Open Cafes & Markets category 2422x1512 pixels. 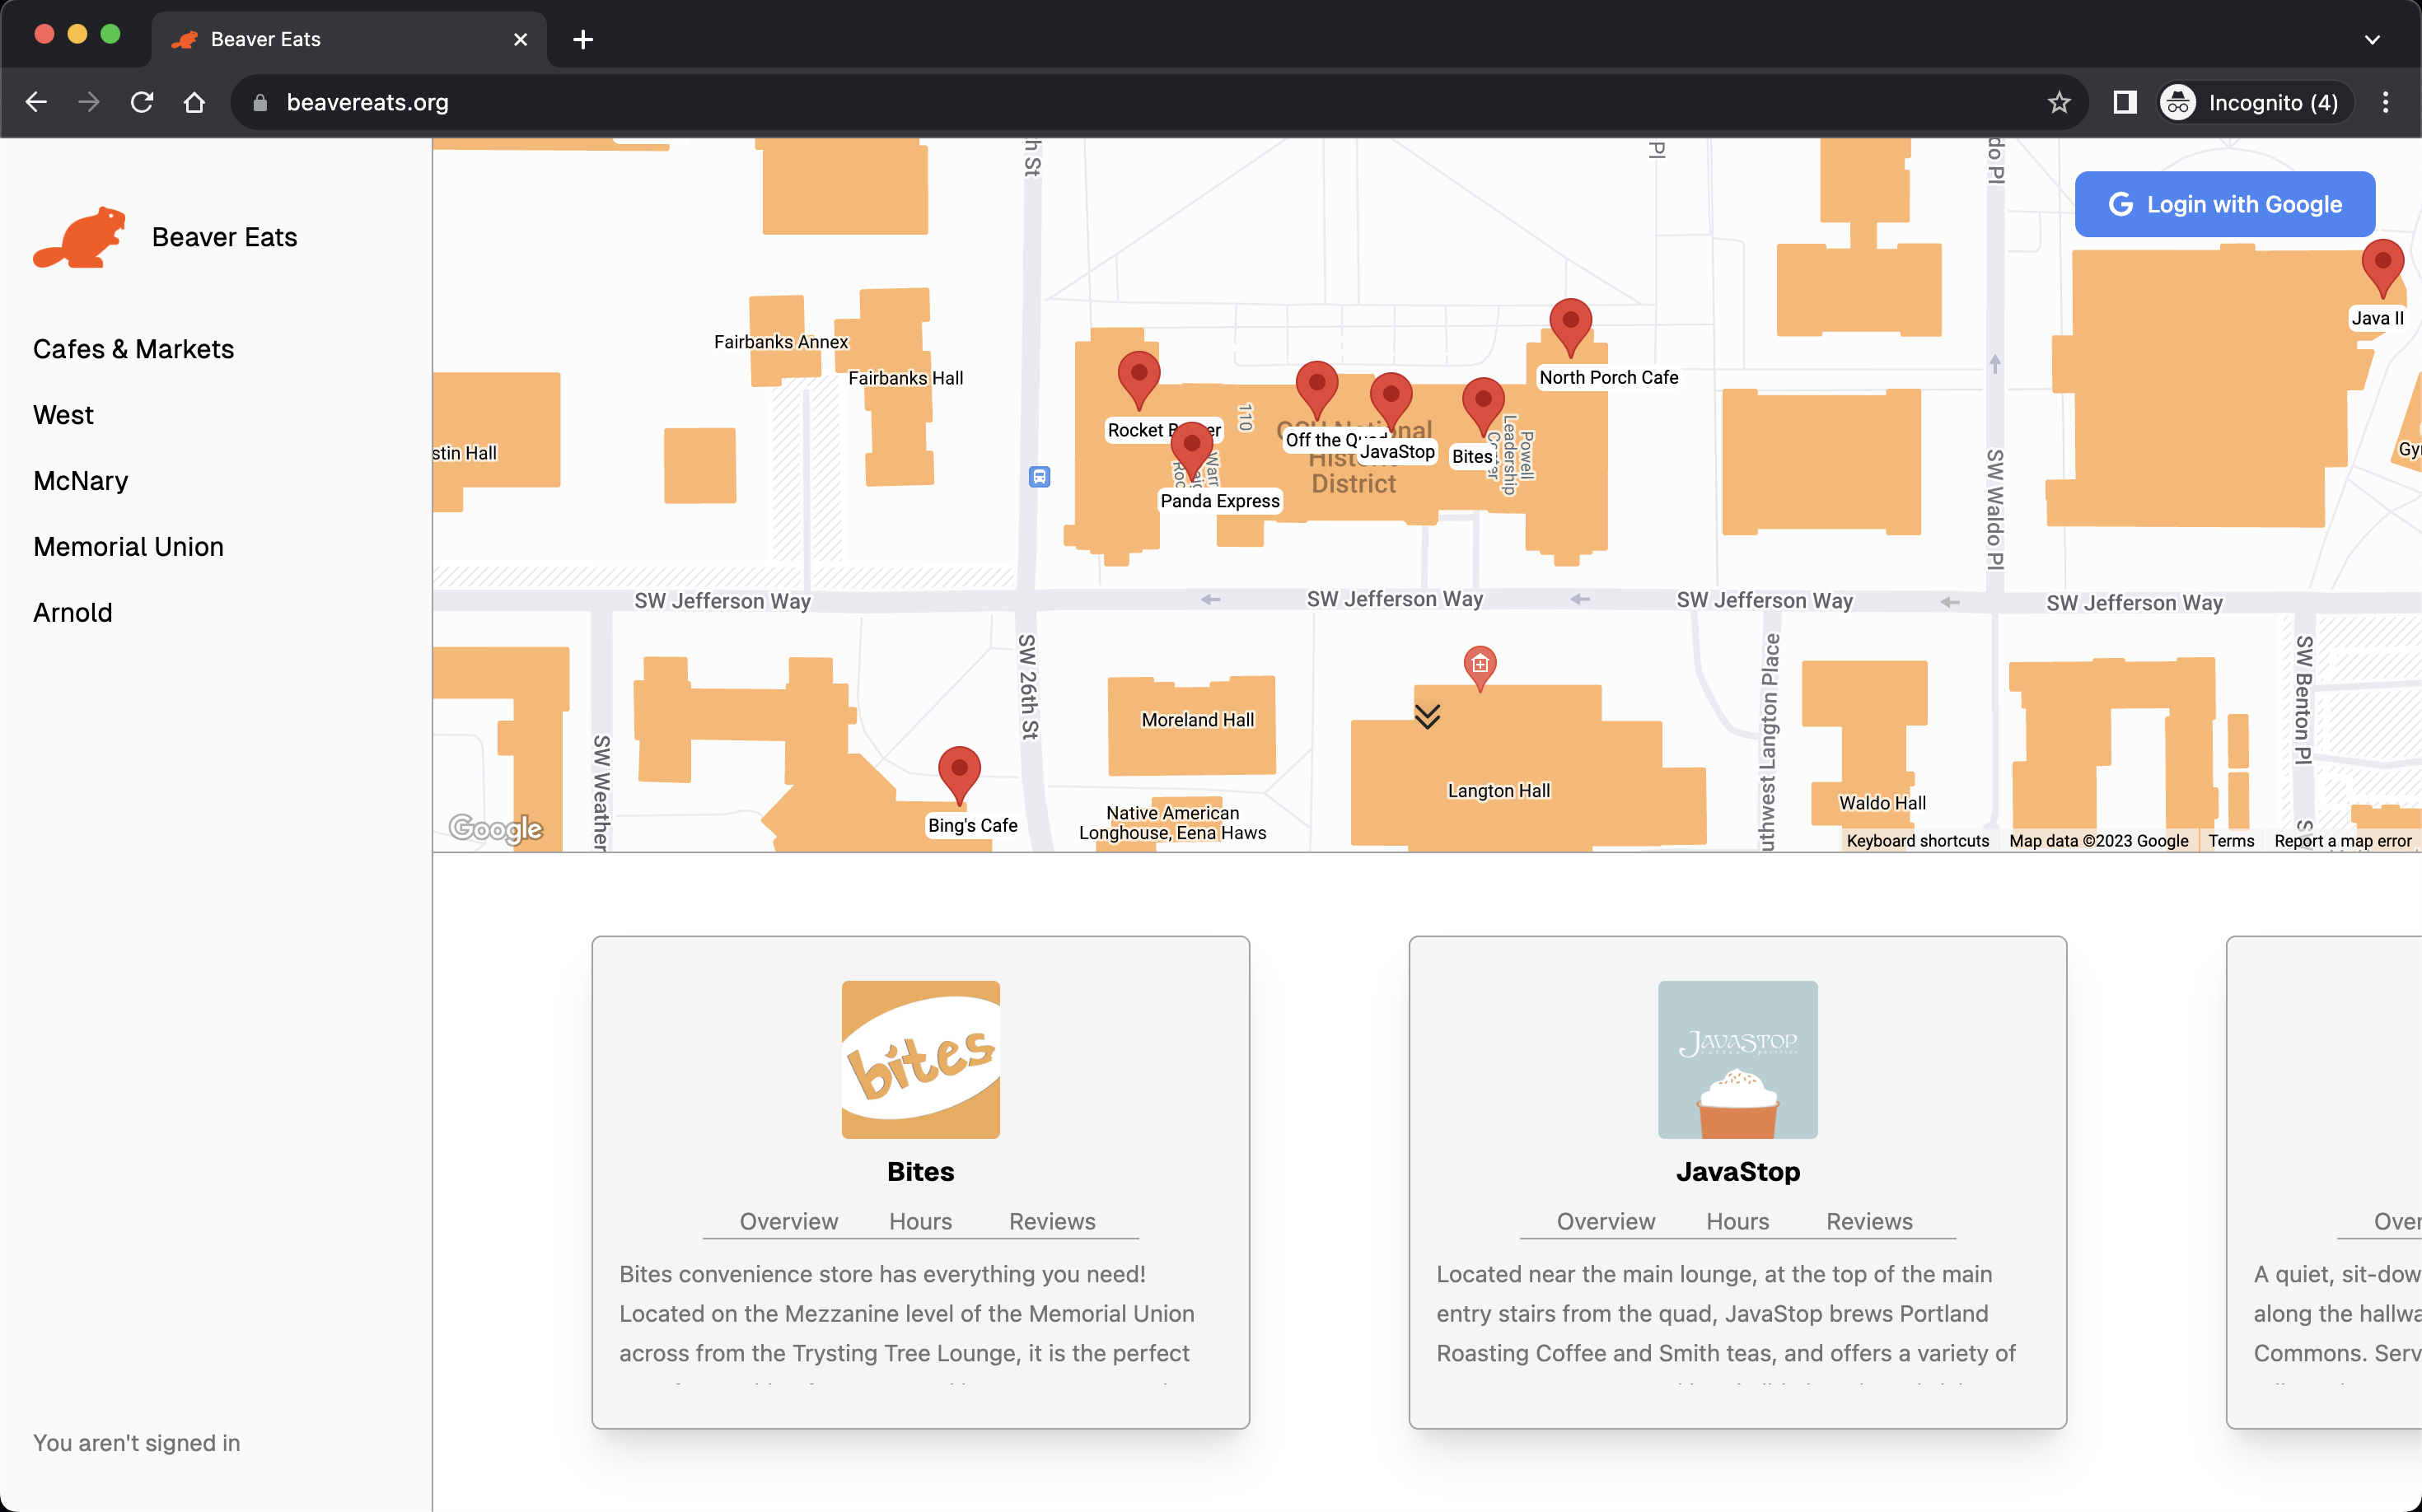click(133, 349)
